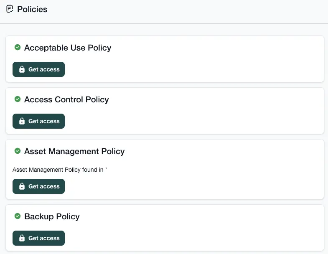
Task: Open the Asset Management Policy heading
Action: click(74, 151)
